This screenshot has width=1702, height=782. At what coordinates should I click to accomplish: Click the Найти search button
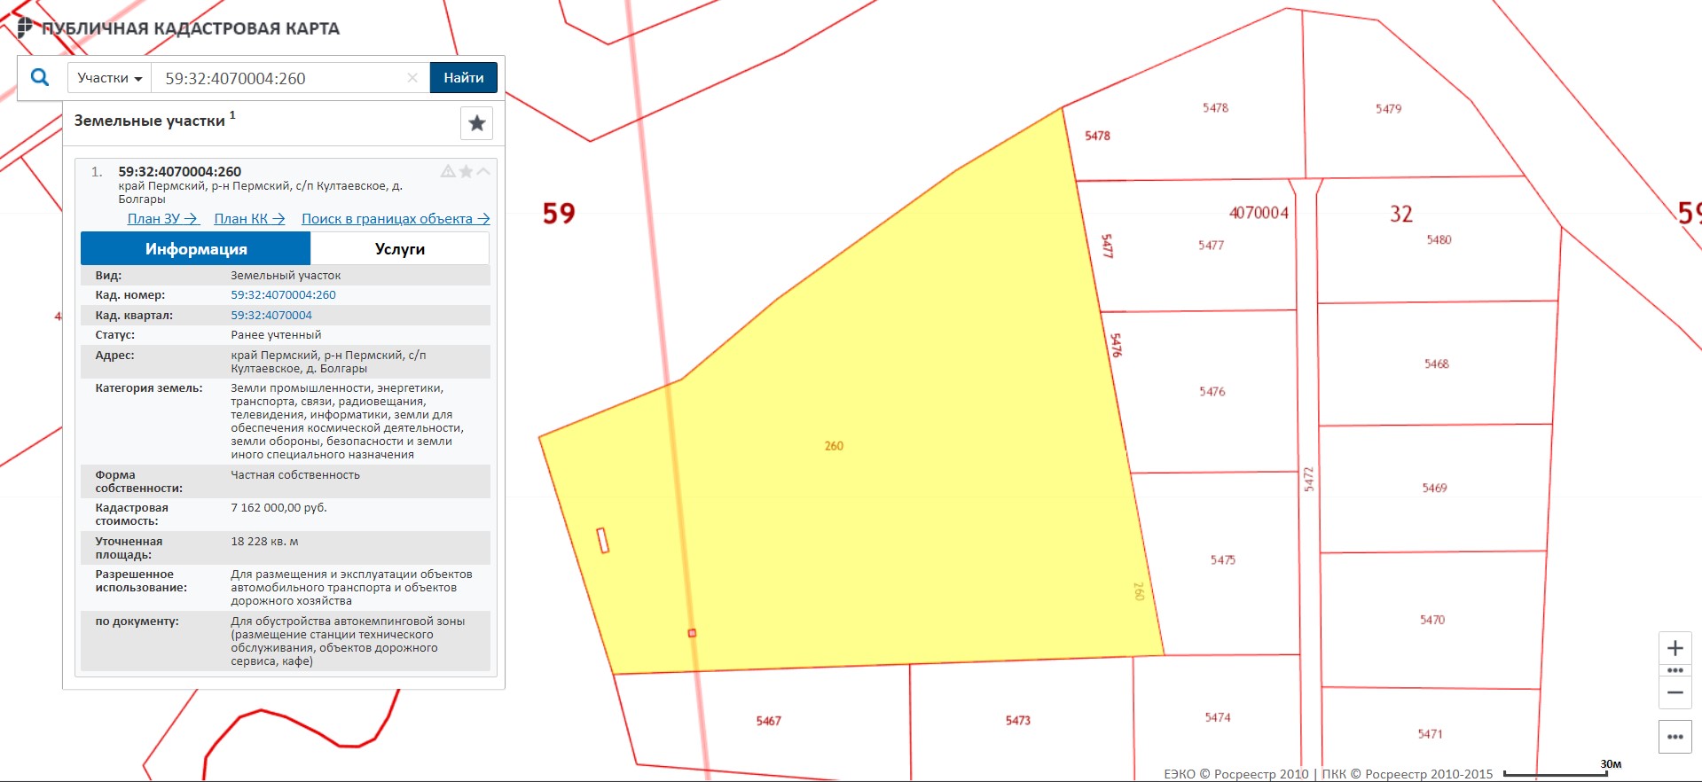click(x=463, y=78)
